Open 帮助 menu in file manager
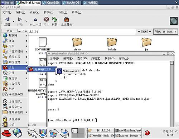The image size is (179, 139). click(x=77, y=12)
